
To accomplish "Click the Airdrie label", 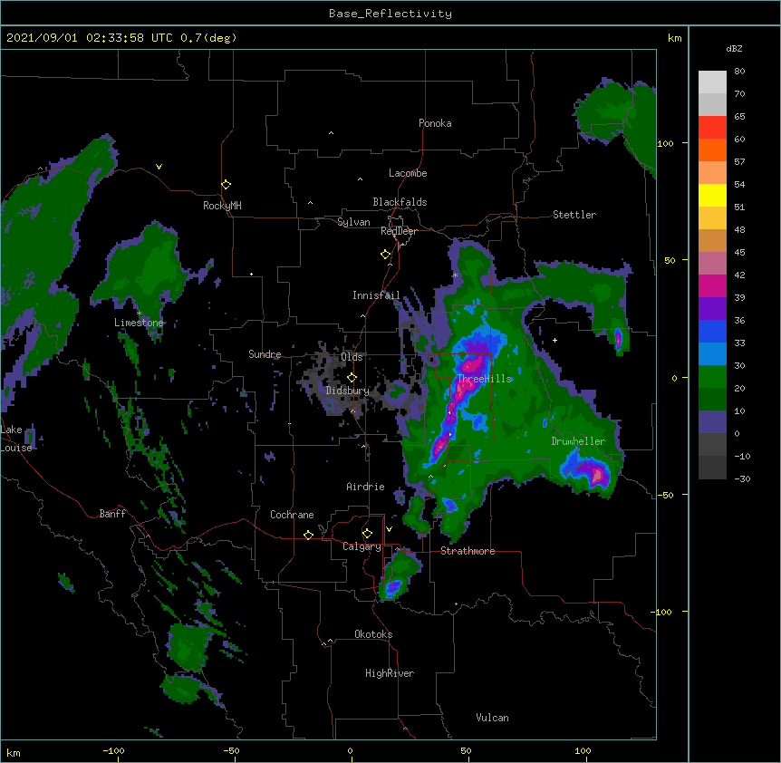I will tap(365, 487).
